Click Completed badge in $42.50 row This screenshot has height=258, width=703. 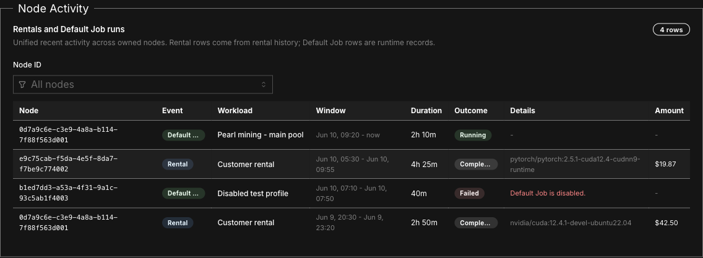(x=476, y=223)
